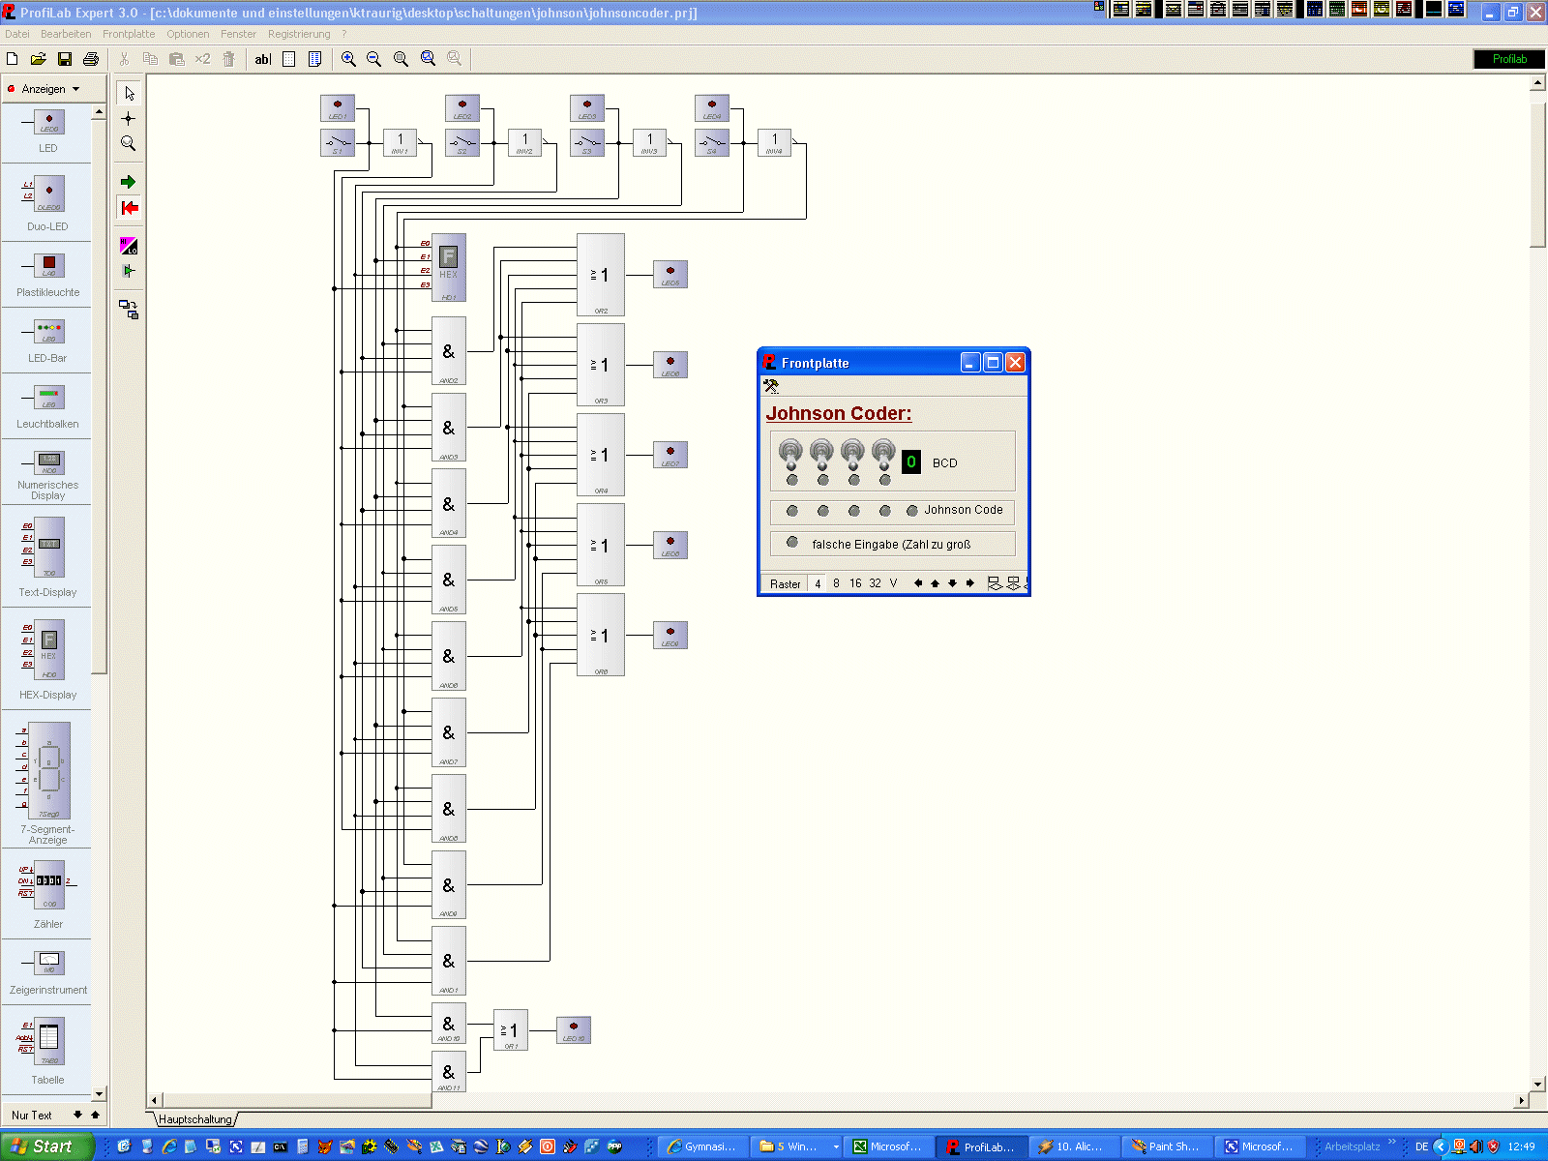Select the crosshair wiring tool

click(x=129, y=118)
